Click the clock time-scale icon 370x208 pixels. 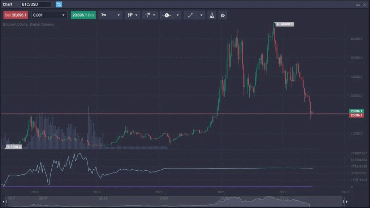(167, 15)
